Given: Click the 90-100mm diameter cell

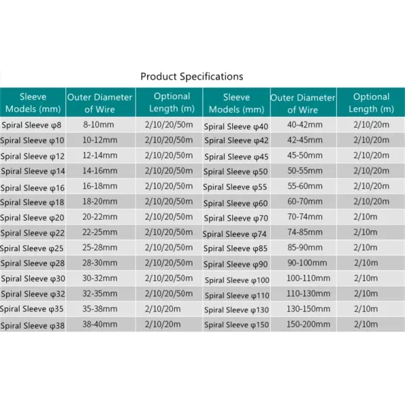Looking at the screenshot, I should [304, 263].
